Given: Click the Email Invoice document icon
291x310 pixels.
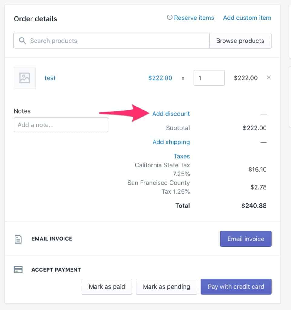Looking at the screenshot, I should 18,239.
